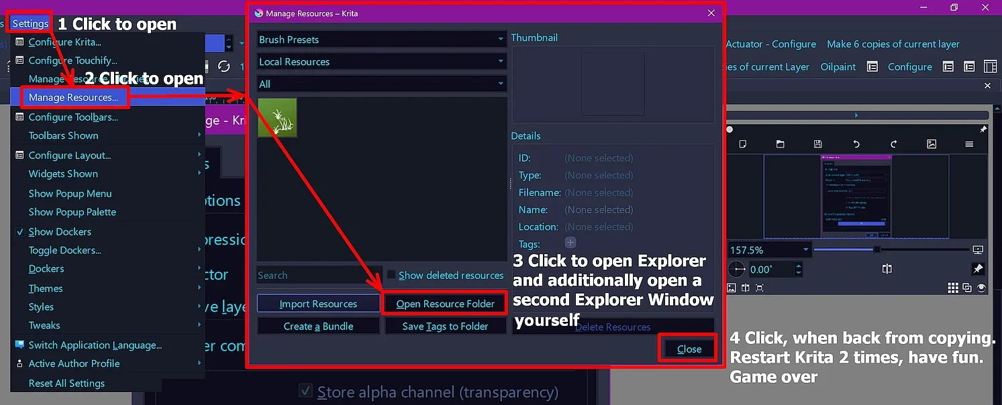Expand the Themes submenu

click(x=107, y=288)
